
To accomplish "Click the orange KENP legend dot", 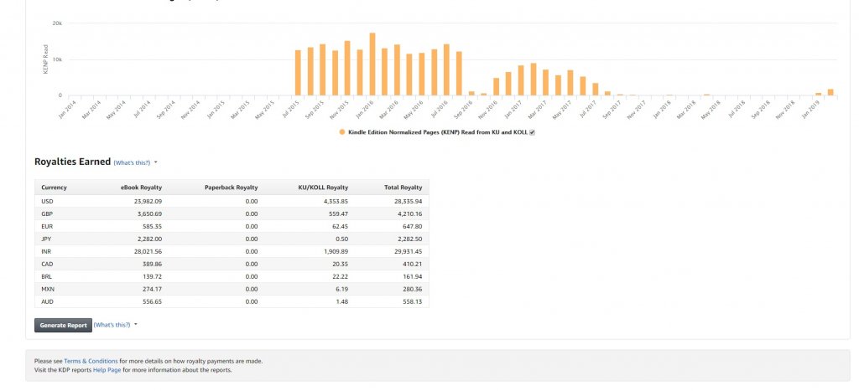I will pyautogui.click(x=341, y=132).
